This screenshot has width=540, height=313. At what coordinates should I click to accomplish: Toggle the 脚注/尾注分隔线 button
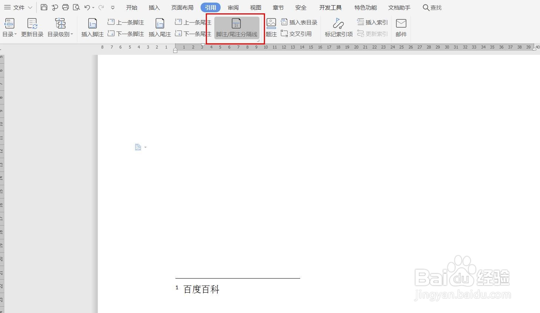[x=237, y=28]
